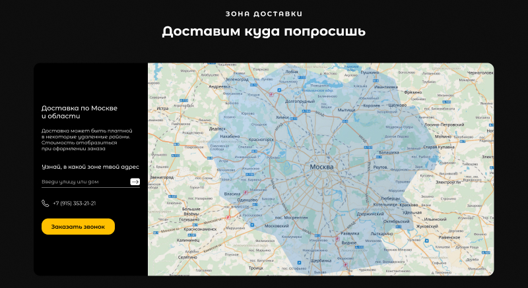Click 'Голицыно' label on the map
Viewport: 528px width, 288px height.
189,219
